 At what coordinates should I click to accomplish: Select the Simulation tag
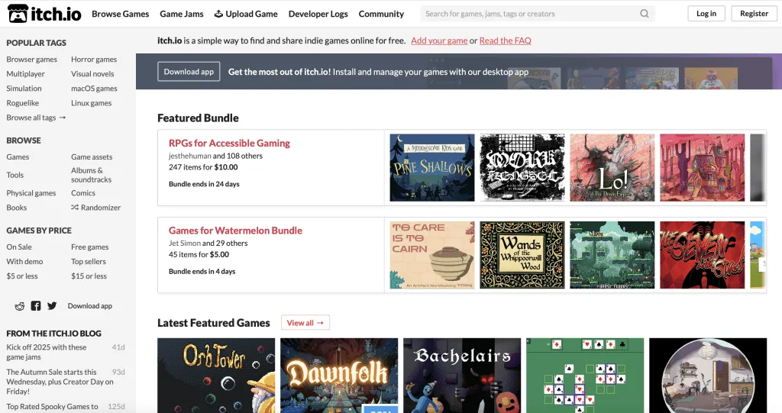[x=24, y=89]
